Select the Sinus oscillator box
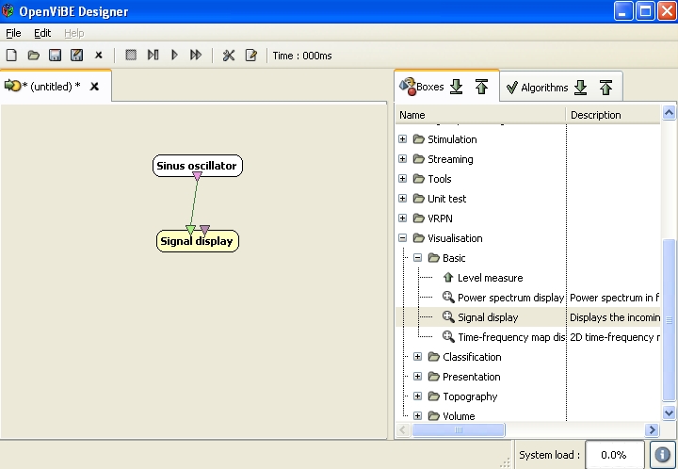 197,166
